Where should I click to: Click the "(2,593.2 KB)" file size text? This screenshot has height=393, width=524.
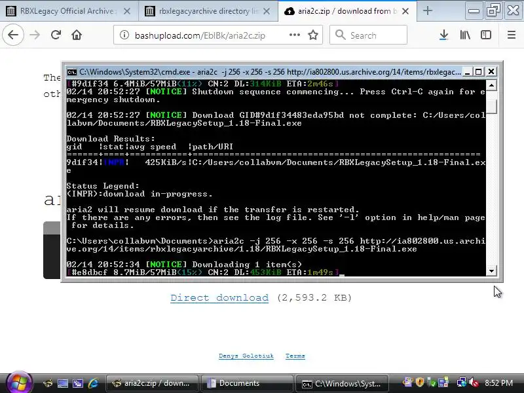tap(314, 297)
